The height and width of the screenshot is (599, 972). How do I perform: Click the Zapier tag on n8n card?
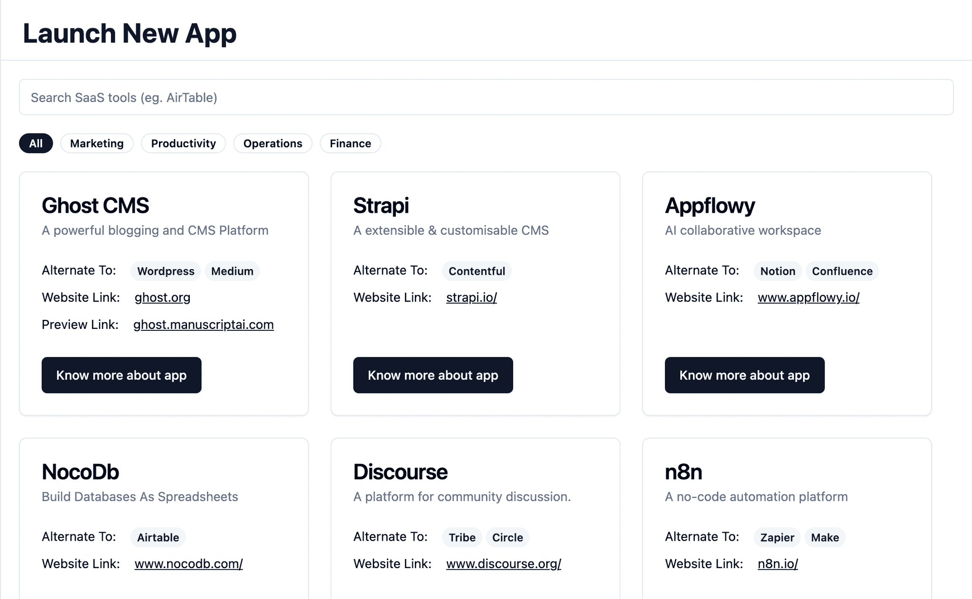(x=776, y=537)
